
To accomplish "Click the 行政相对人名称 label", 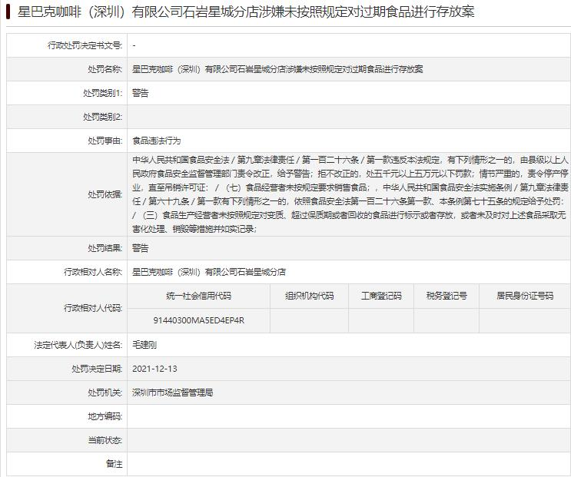I will point(93,272).
